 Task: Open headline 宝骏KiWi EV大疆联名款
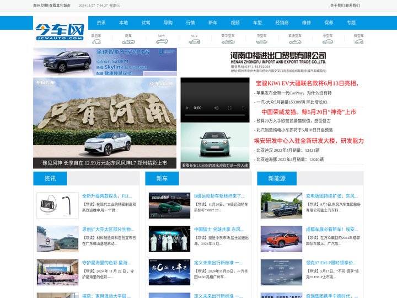(307, 83)
